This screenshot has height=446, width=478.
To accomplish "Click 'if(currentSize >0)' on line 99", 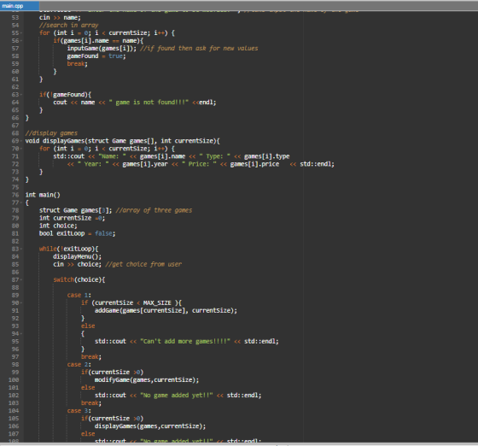I will (112, 373).
